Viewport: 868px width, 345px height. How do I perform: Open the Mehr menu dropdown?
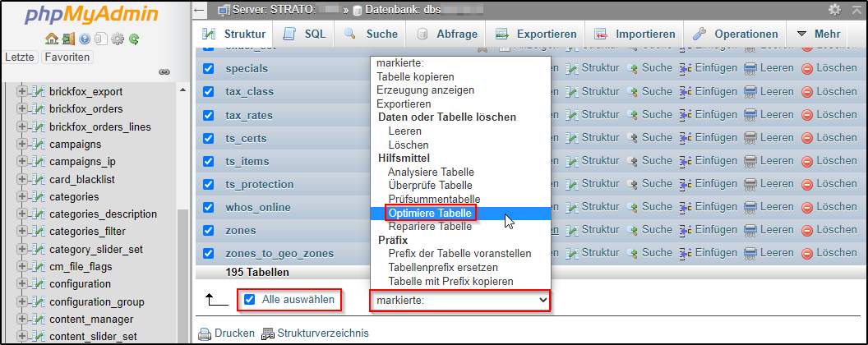[x=819, y=34]
